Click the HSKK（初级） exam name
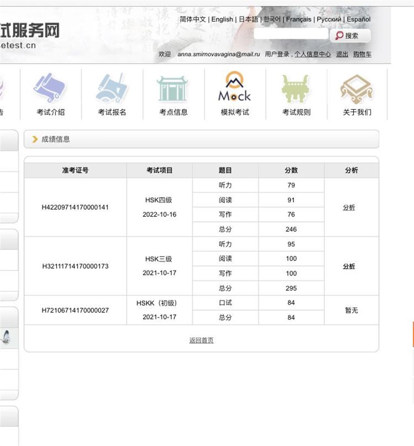Screen dimensions: 414x446 pyautogui.click(x=157, y=303)
